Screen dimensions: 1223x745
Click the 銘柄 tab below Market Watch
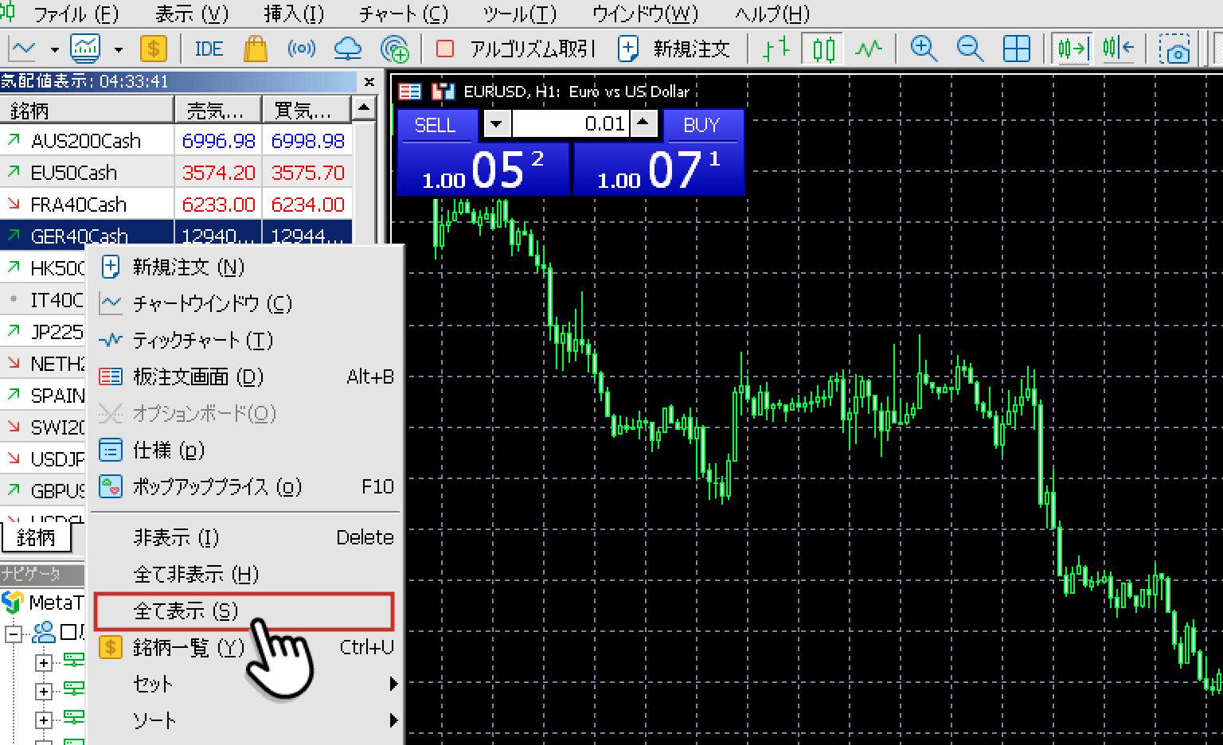pos(37,538)
